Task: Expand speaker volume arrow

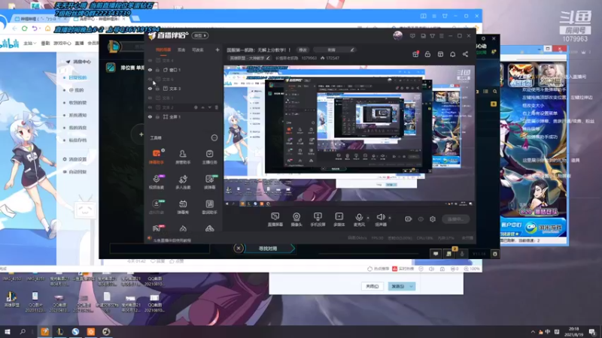Action: pos(390,218)
